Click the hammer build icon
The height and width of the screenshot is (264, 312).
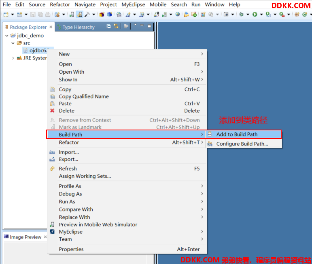(x=87, y=14)
